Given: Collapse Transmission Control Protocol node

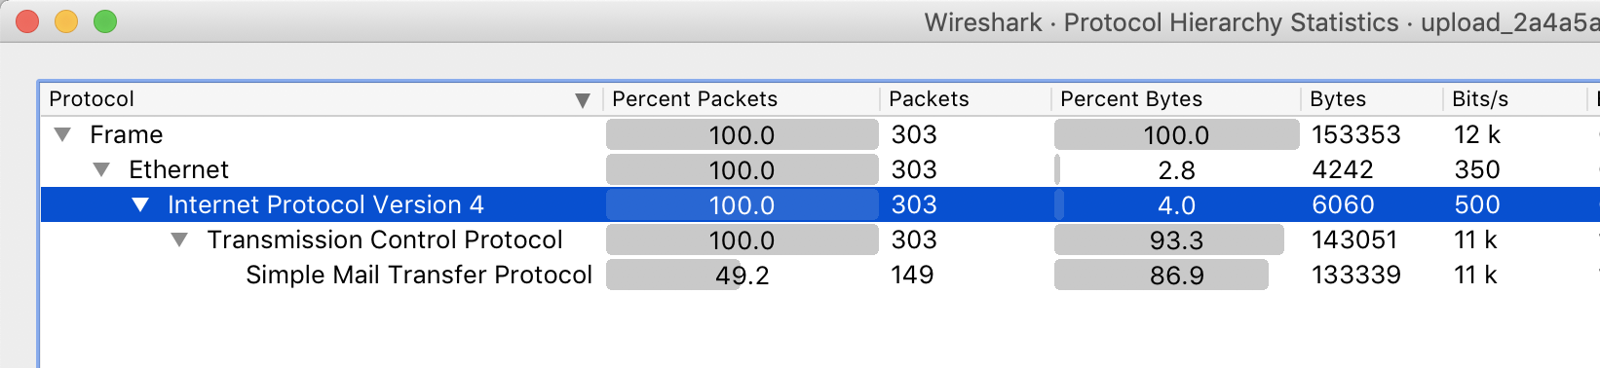Looking at the screenshot, I should click(179, 239).
